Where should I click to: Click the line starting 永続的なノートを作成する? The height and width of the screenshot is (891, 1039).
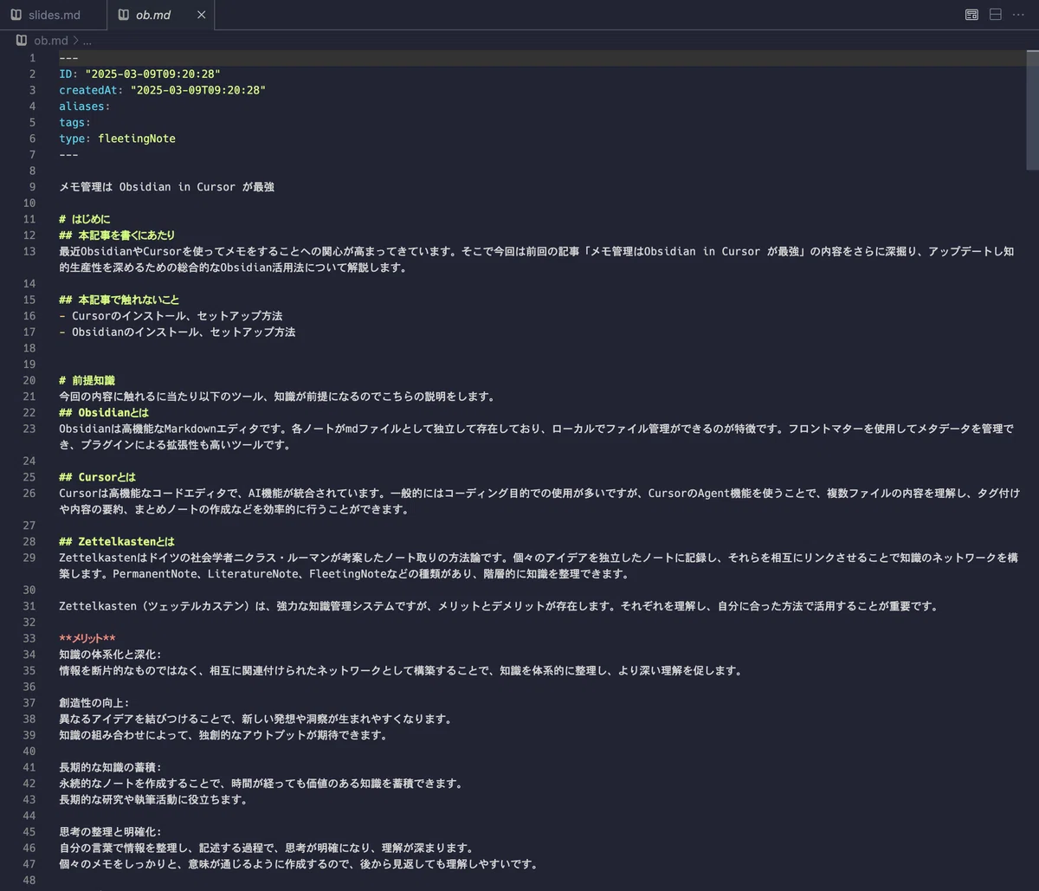click(261, 783)
